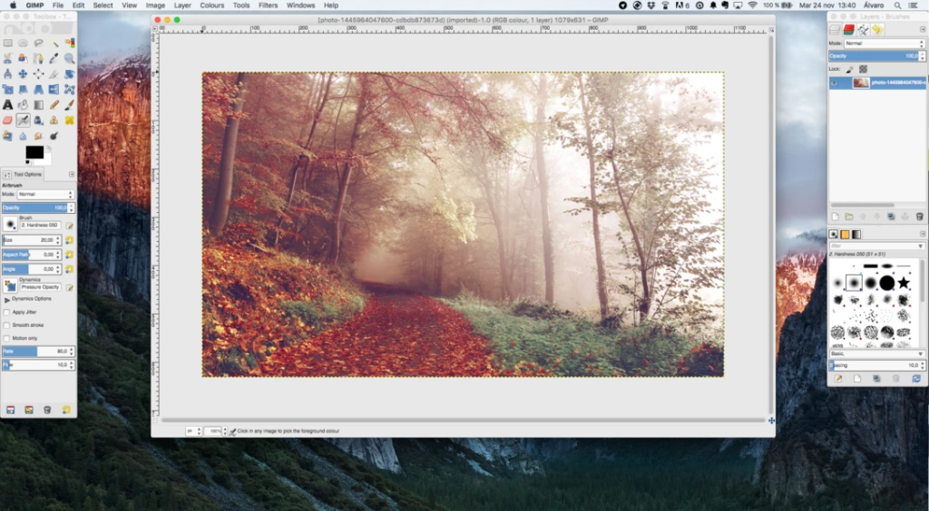The height and width of the screenshot is (511, 929).
Task: Select the Rectangle Select tool
Action: click(7, 43)
